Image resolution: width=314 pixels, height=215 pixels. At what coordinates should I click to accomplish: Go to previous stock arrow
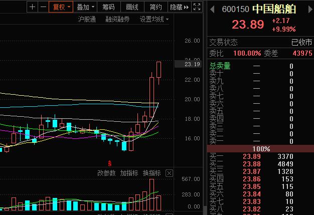pyautogui.click(x=213, y=10)
